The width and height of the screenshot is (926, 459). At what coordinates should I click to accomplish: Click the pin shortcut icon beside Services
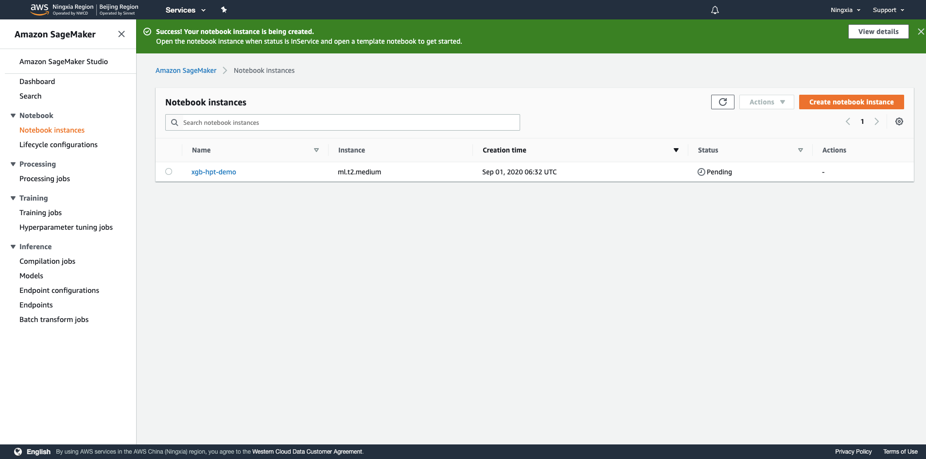tap(224, 10)
